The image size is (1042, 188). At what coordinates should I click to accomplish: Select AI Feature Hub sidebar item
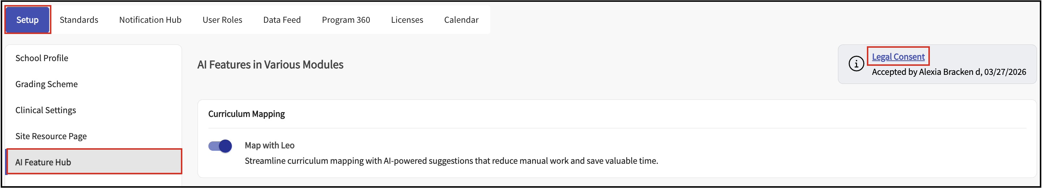[43, 162]
